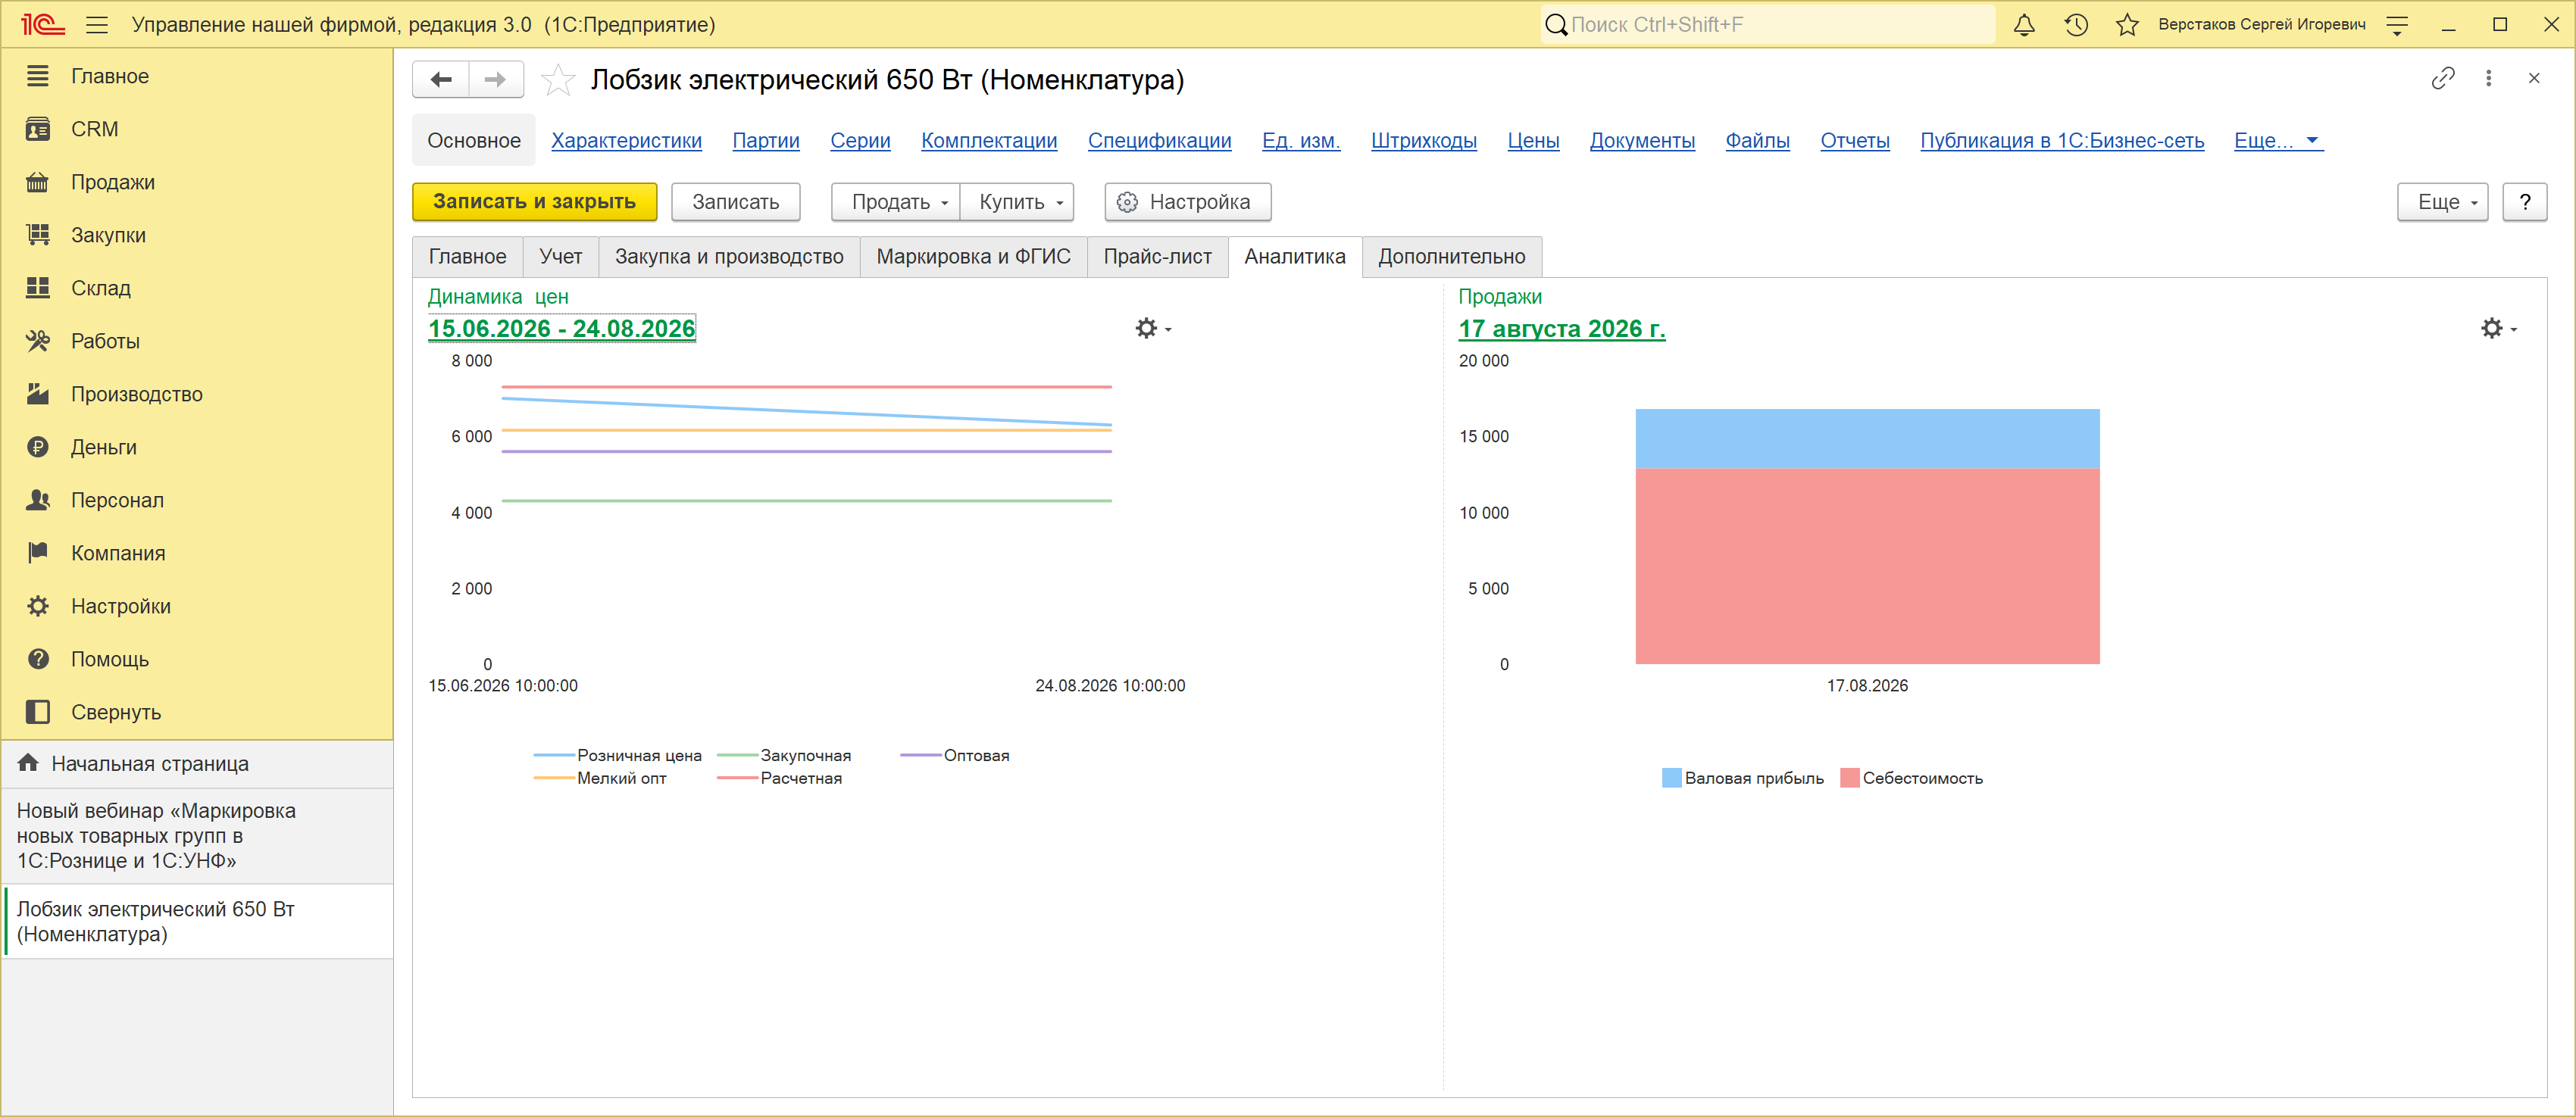The image size is (2576, 1117).
Task: Switch to Учет tab
Action: [x=560, y=257]
